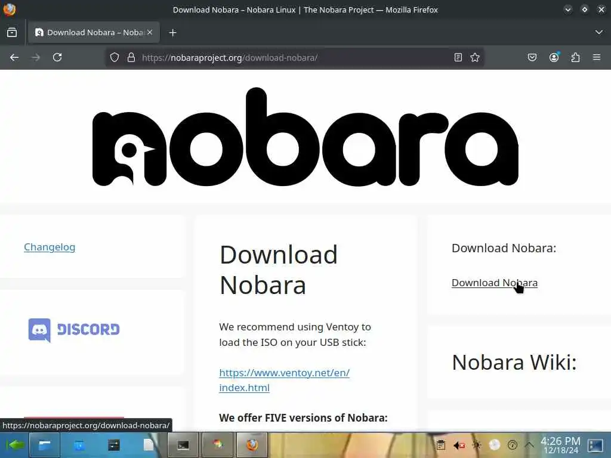611x458 pixels.
Task: Open the disc tray icon
Action: click(495, 445)
